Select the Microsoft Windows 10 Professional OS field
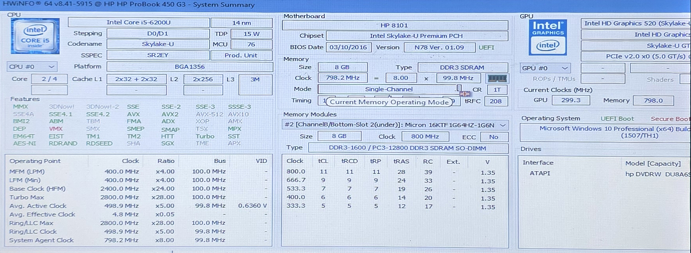The image size is (691, 253). point(606,132)
